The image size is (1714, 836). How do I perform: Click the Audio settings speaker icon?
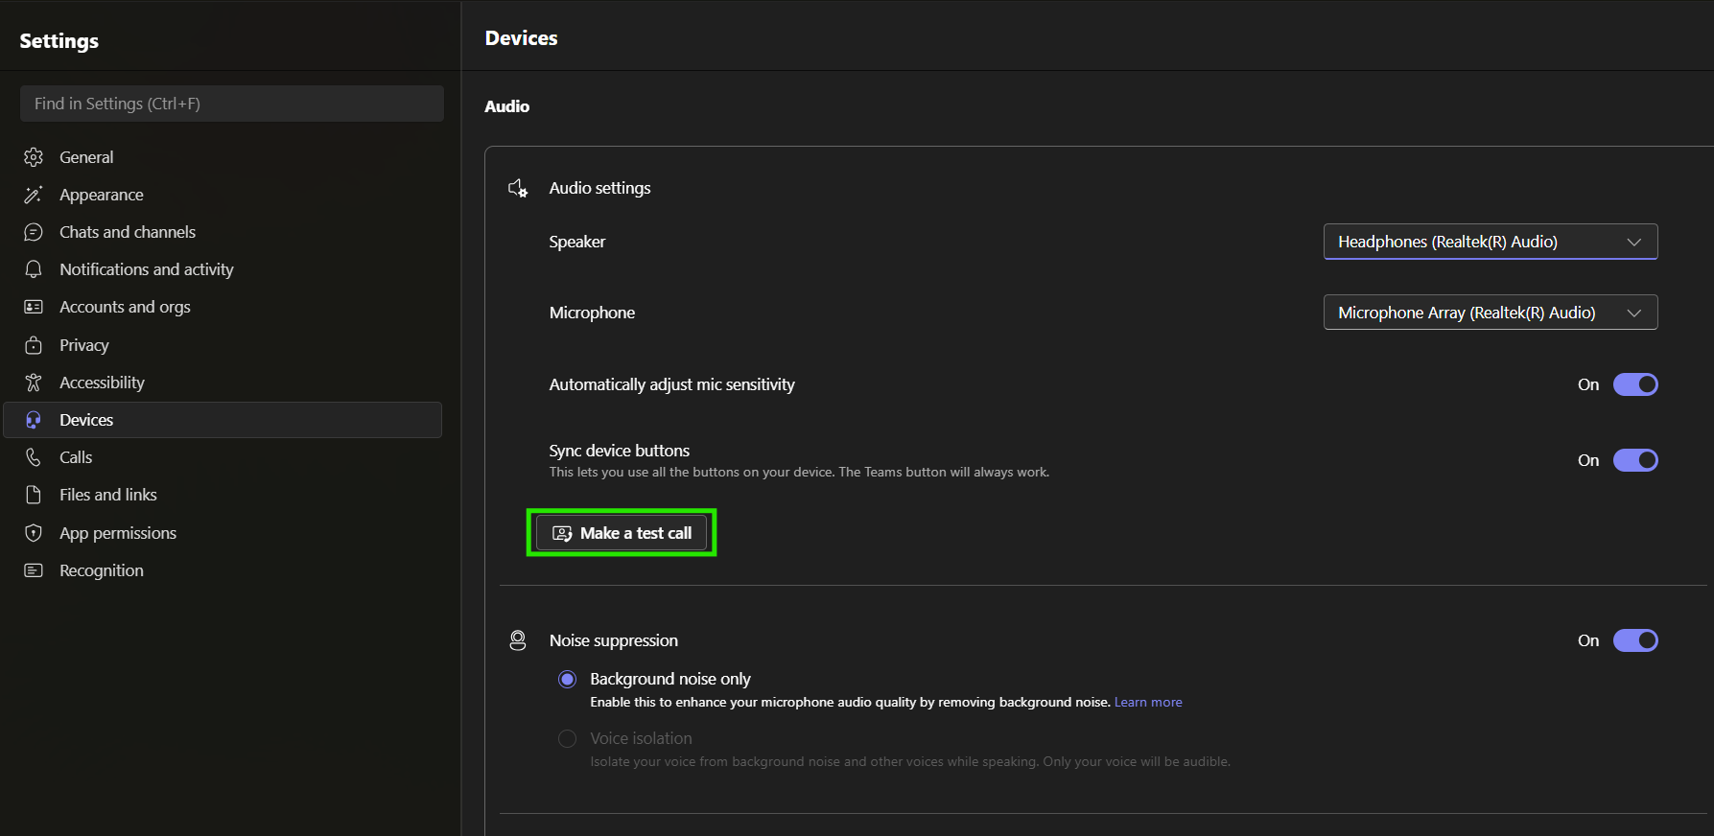click(x=518, y=188)
